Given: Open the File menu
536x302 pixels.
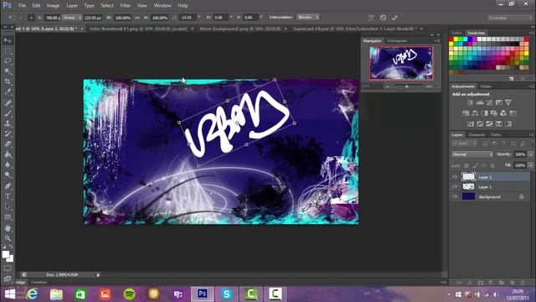Looking at the screenshot, I should coord(23,6).
